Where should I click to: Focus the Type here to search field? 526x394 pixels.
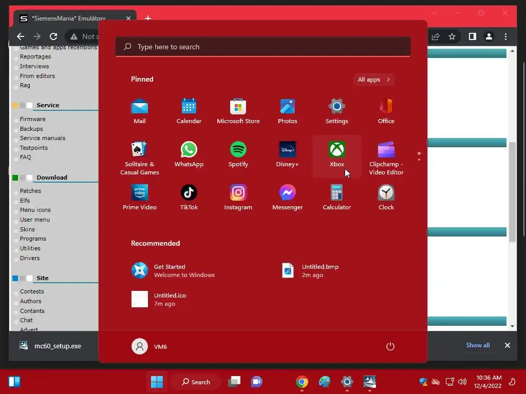tap(263, 47)
